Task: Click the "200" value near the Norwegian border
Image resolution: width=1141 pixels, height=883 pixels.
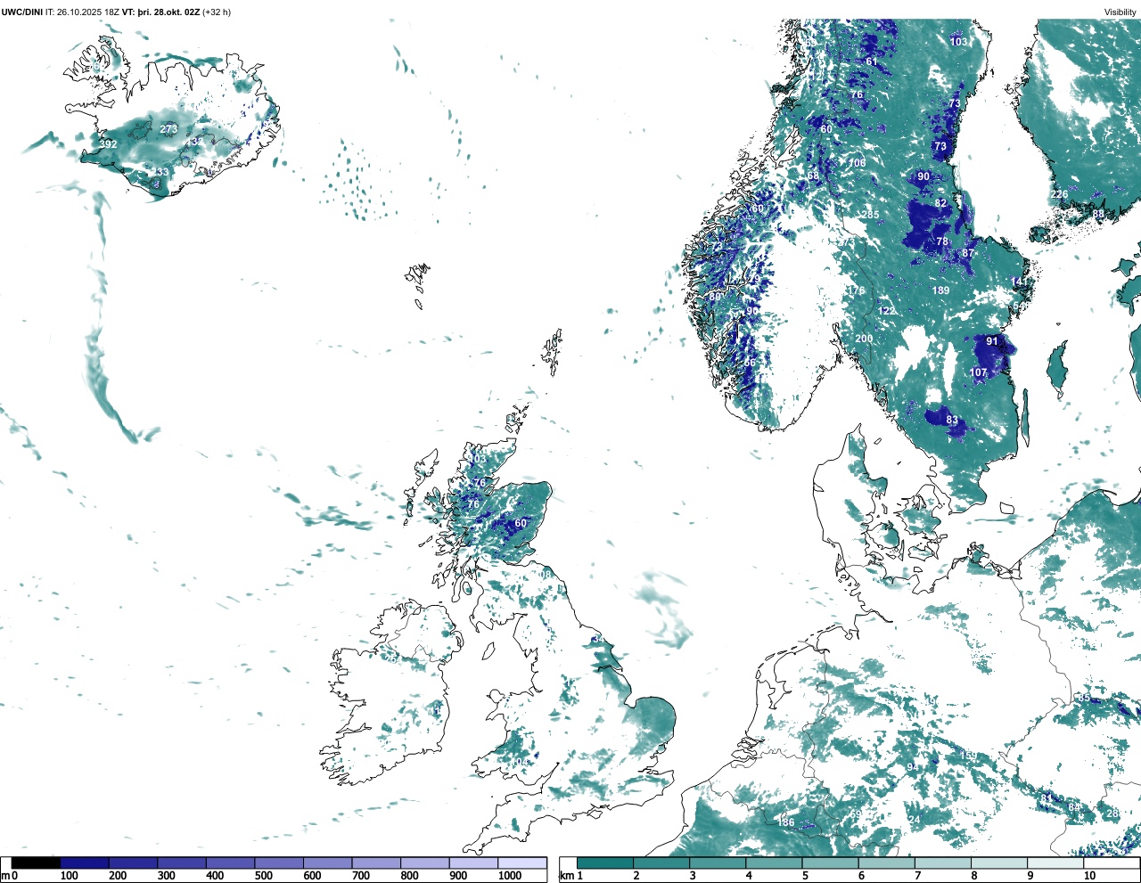Action: point(864,339)
